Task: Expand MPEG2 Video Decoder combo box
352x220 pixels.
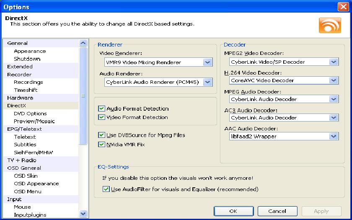Action: click(284, 62)
